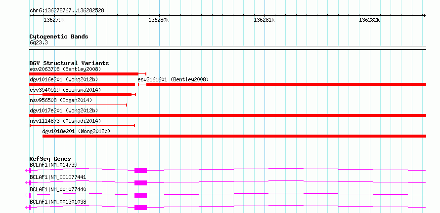Image resolution: width=440 pixels, height=213 pixels.
Task: Open variant label dgv1018e201 (Wong2012b)
Action: coord(76,131)
